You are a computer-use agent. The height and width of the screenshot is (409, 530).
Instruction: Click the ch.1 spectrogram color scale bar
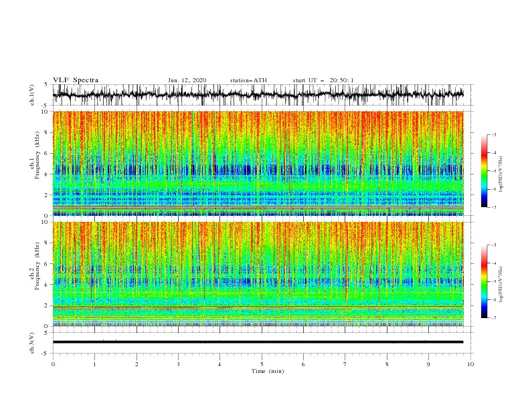[484, 171]
